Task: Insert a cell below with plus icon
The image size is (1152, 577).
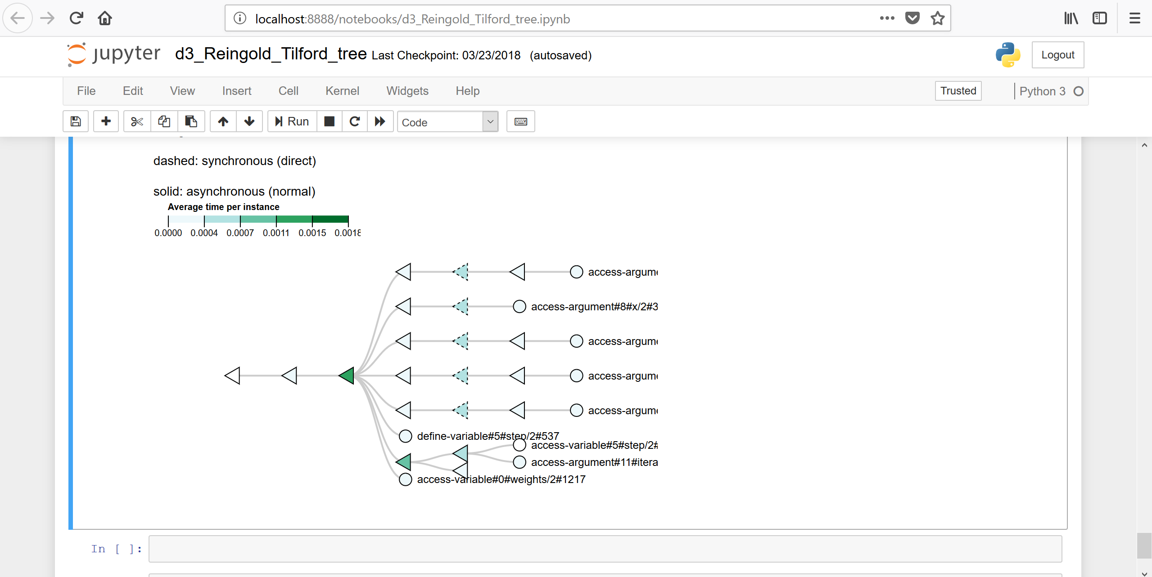Action: point(106,121)
